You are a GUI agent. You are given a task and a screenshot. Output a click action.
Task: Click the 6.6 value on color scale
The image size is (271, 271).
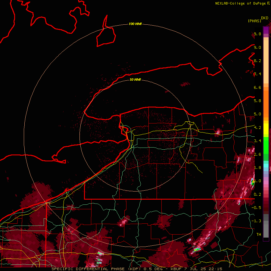[257, 88]
